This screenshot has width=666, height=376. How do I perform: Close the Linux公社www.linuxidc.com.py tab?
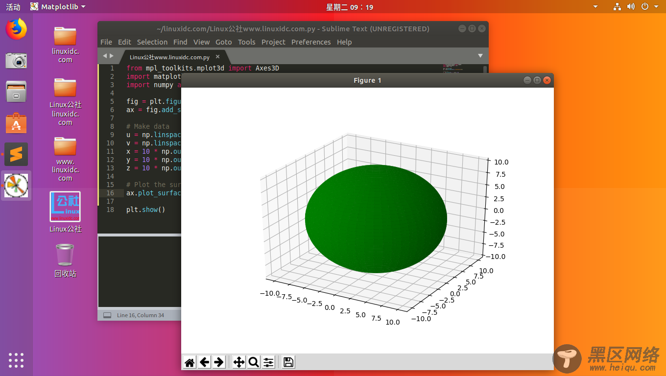coord(218,57)
